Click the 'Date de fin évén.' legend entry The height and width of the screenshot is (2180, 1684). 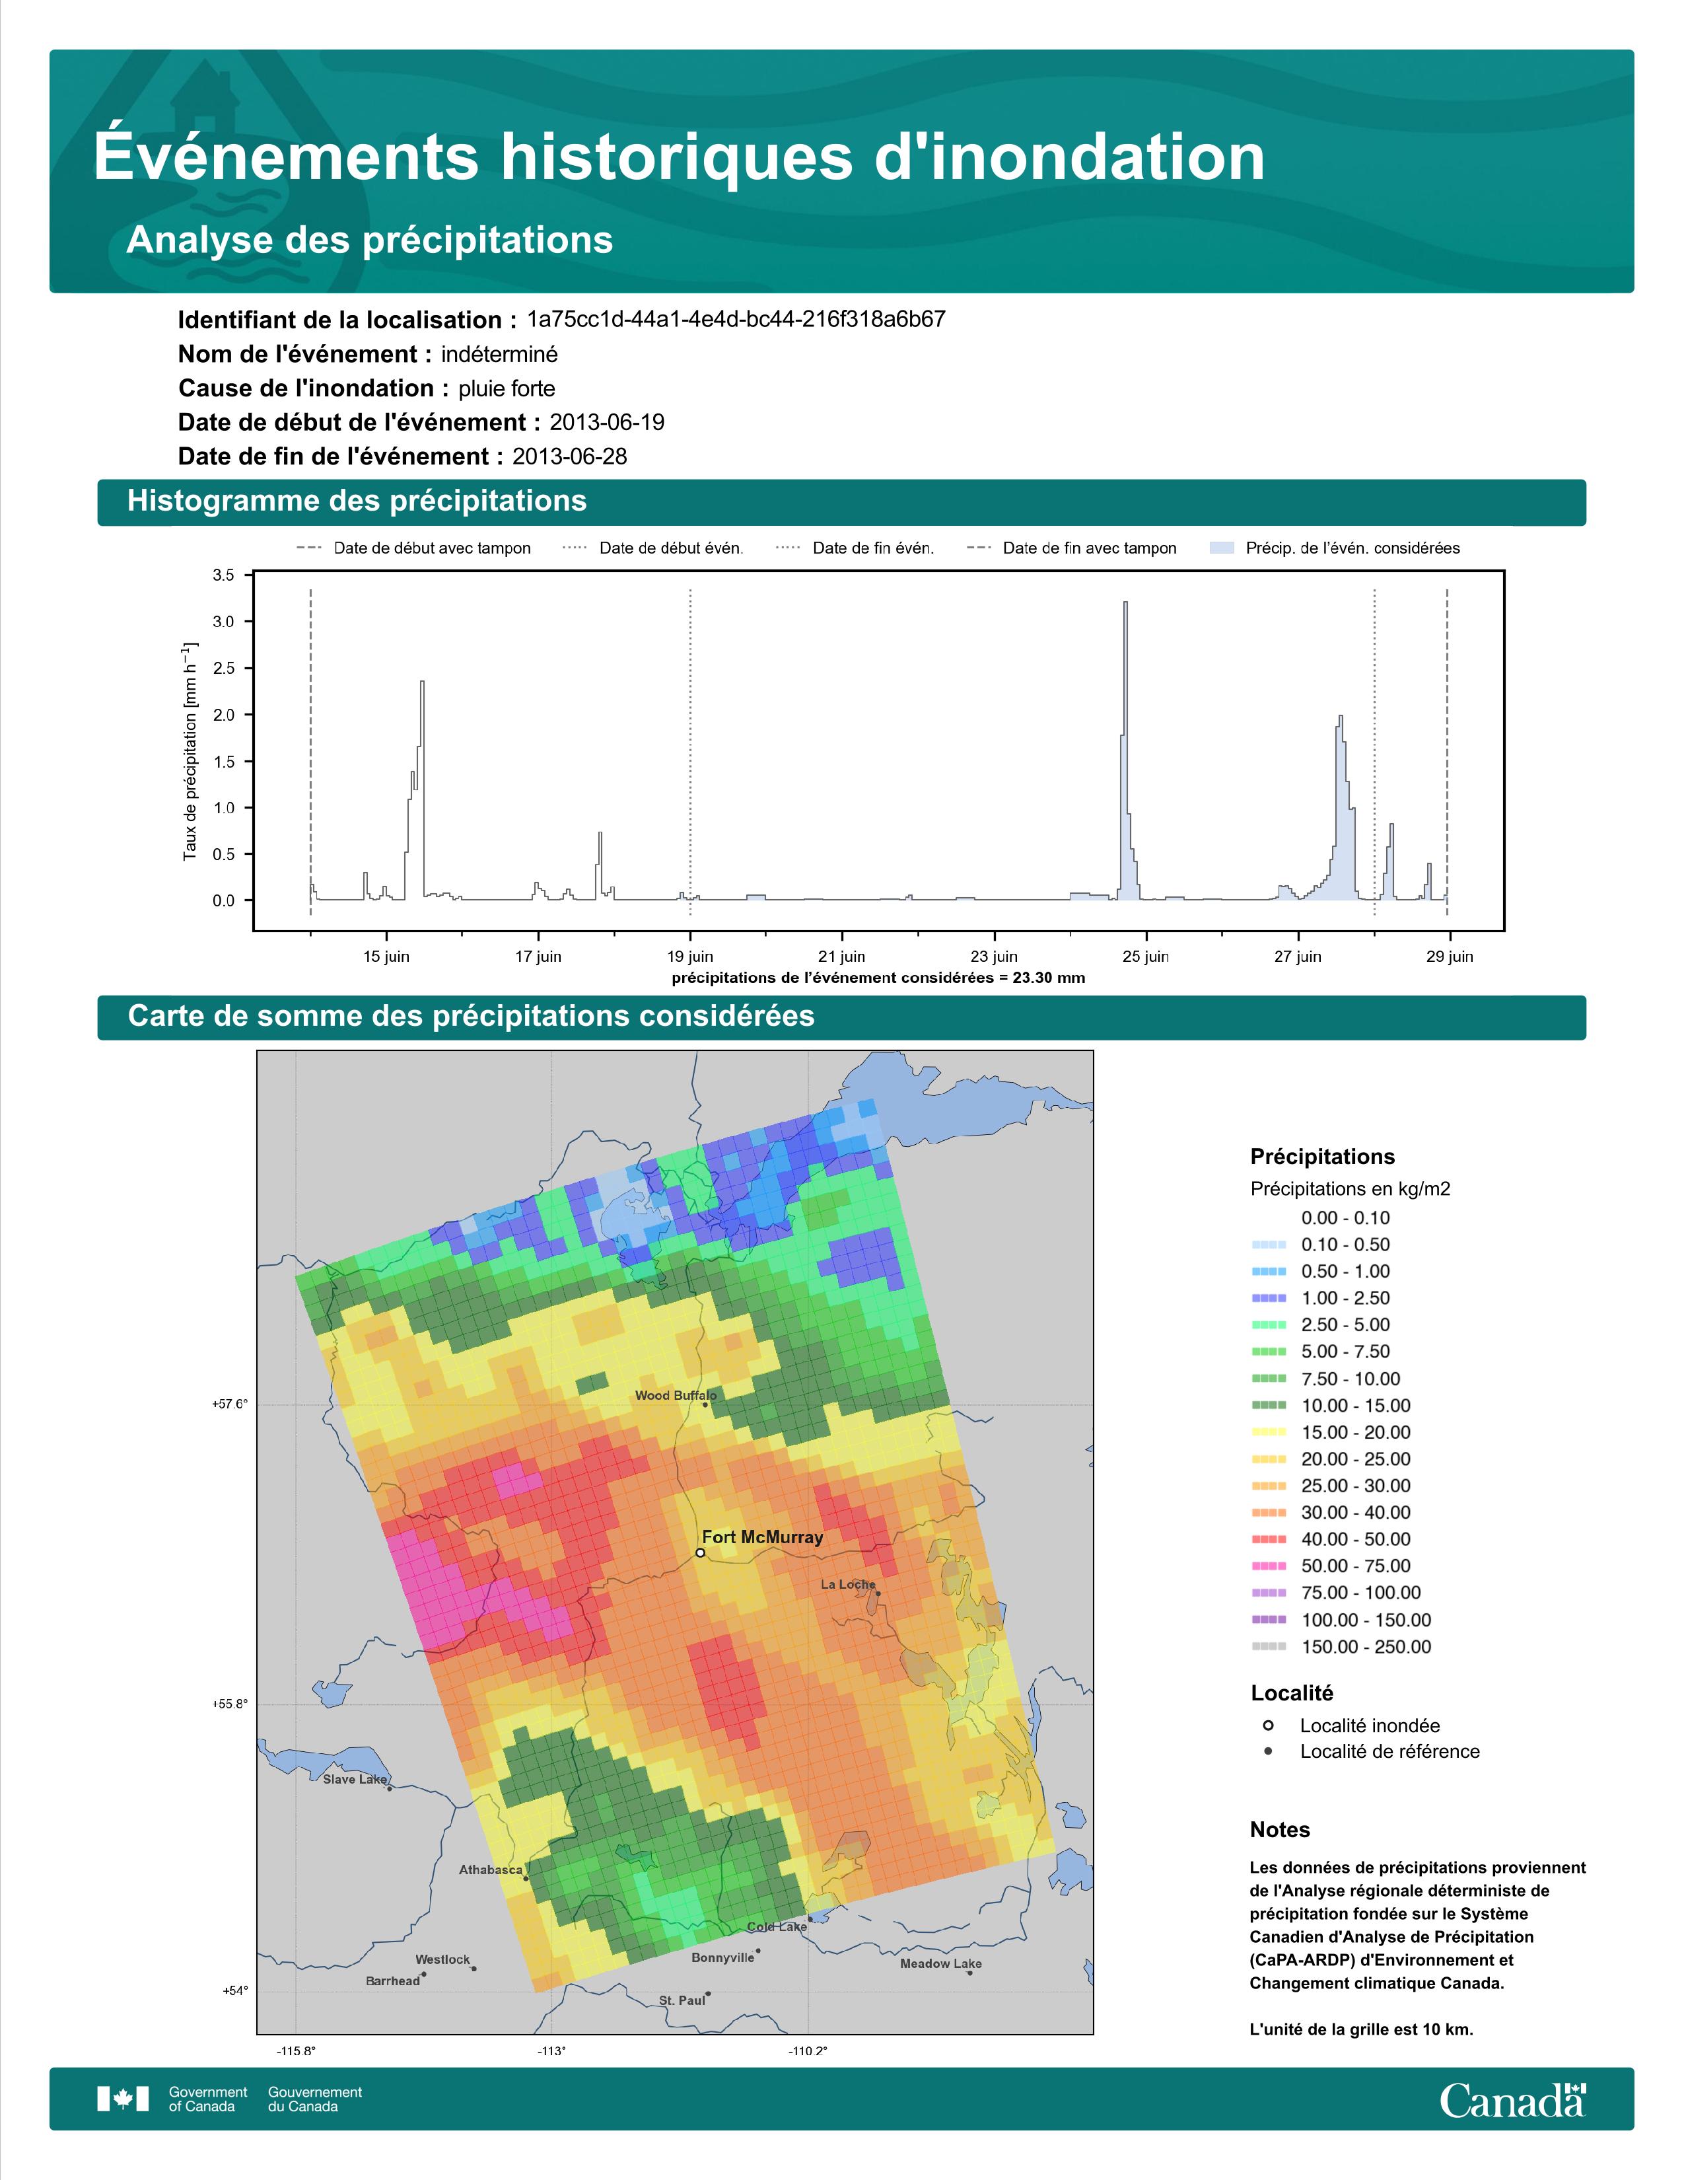point(855,548)
